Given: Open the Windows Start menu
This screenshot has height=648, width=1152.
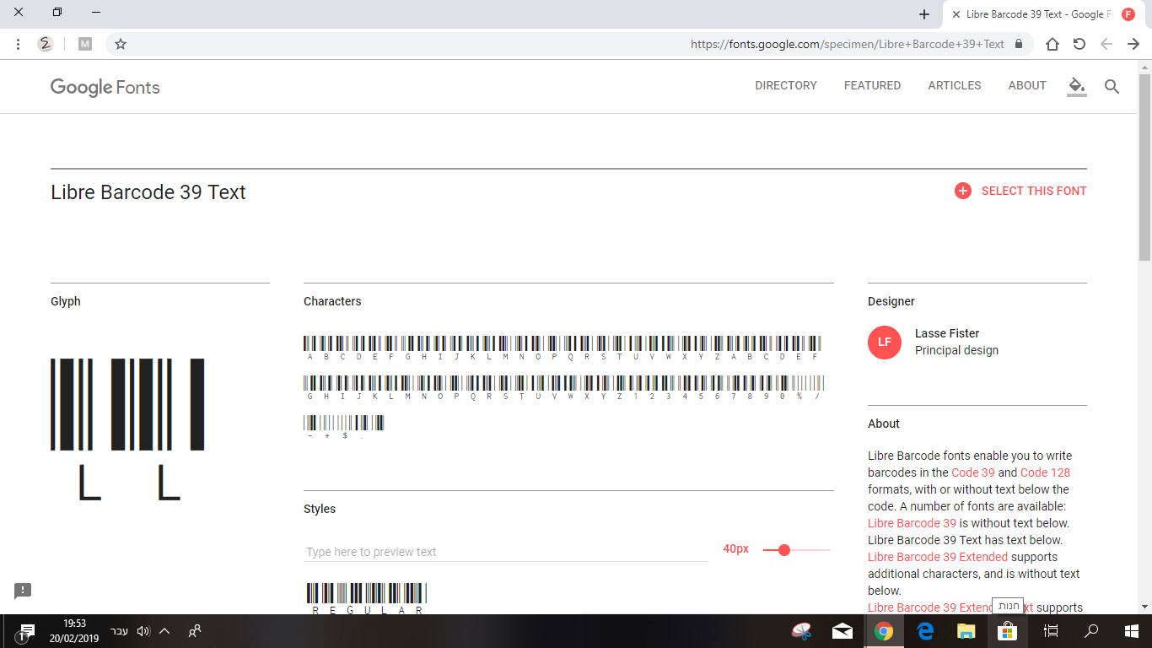Looking at the screenshot, I should coord(1132,631).
